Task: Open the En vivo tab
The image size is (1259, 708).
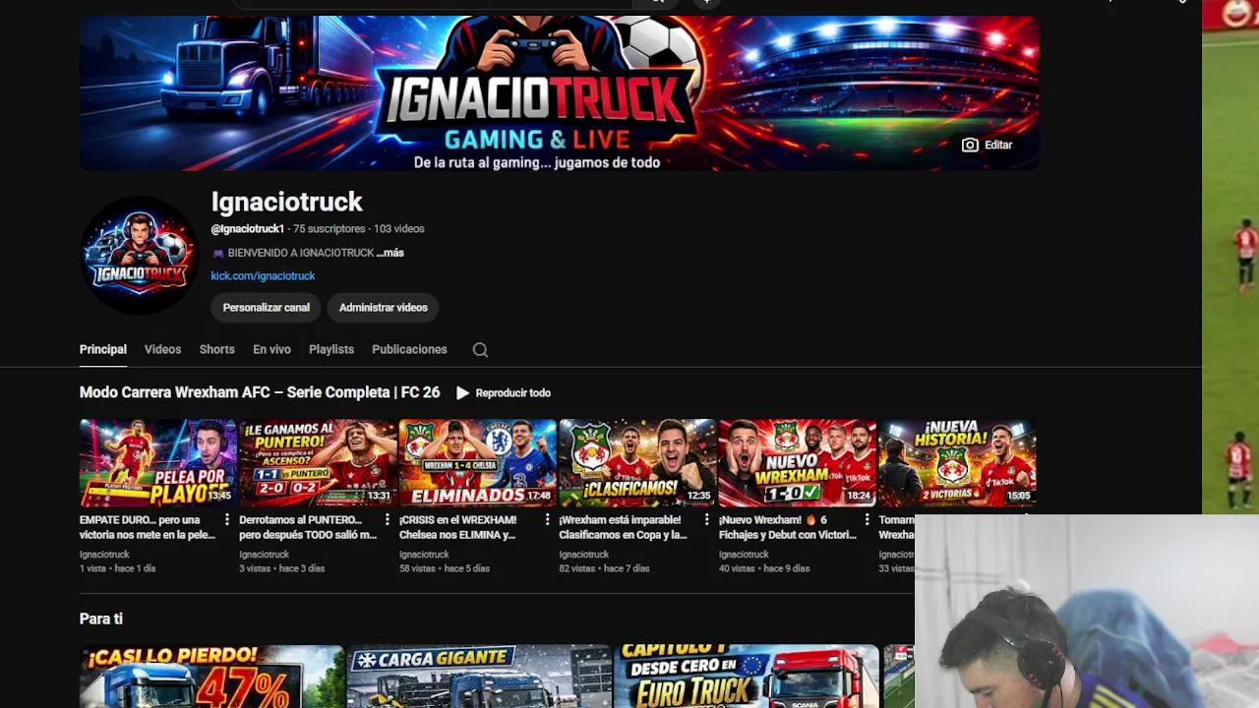Action: click(x=271, y=349)
